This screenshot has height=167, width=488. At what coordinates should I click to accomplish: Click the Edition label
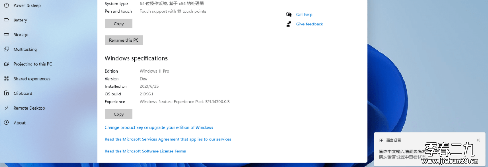[111, 71]
